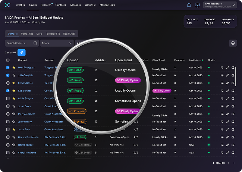Open the Watchlist page
The image size is (242, 172).
pyautogui.click(x=90, y=5)
